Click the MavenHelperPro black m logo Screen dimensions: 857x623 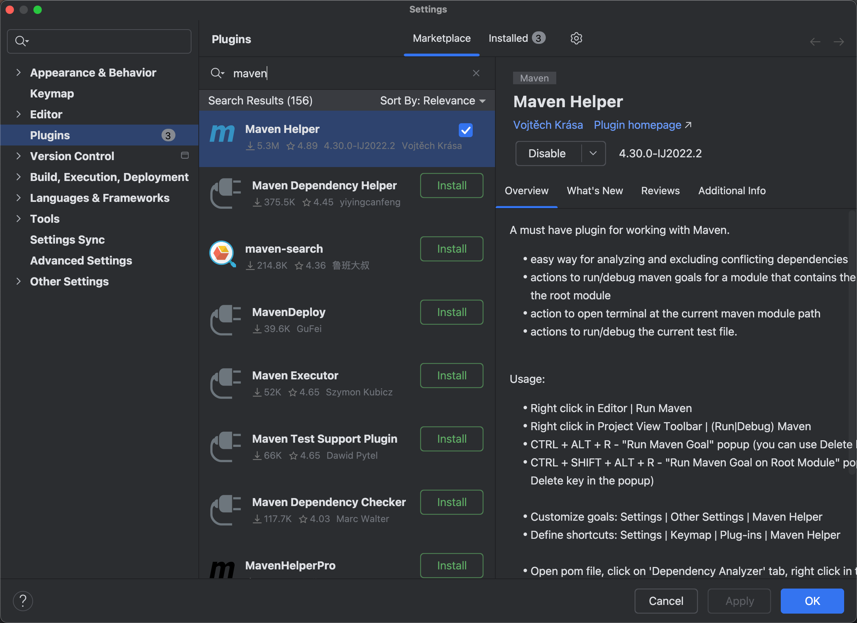[222, 569]
